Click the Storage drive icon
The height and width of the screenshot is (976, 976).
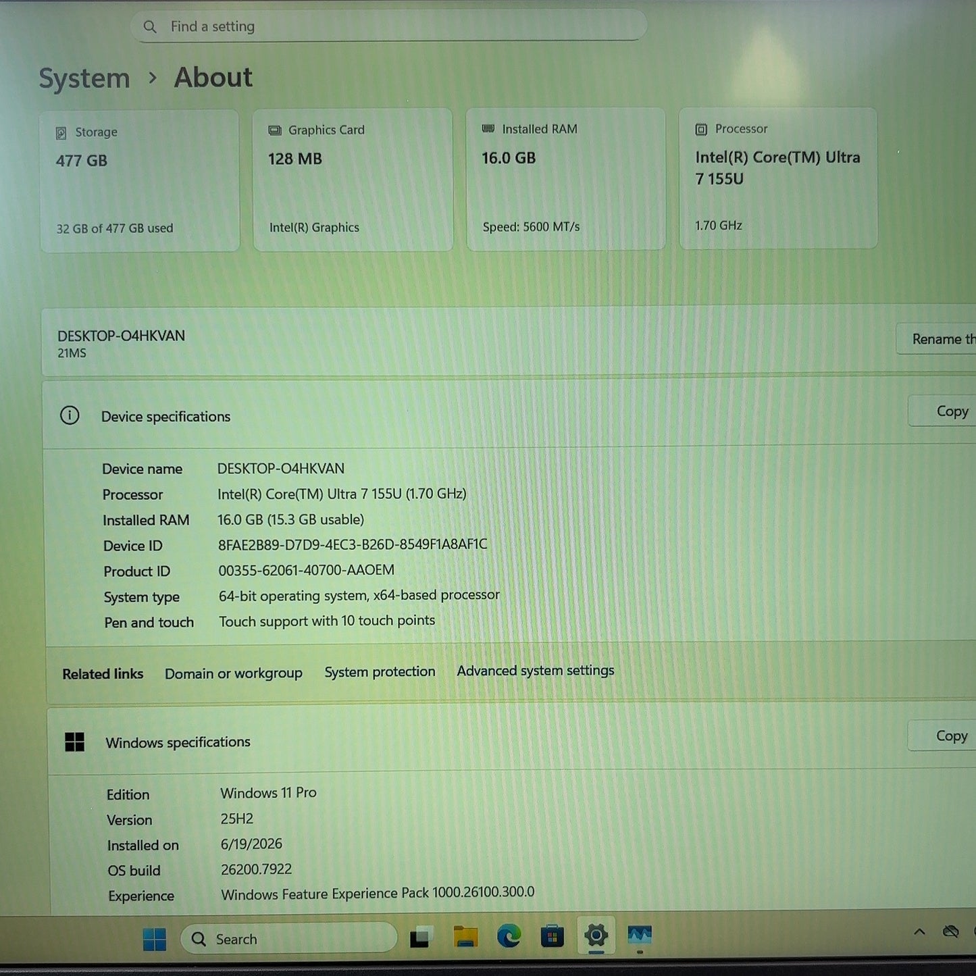tap(61, 133)
